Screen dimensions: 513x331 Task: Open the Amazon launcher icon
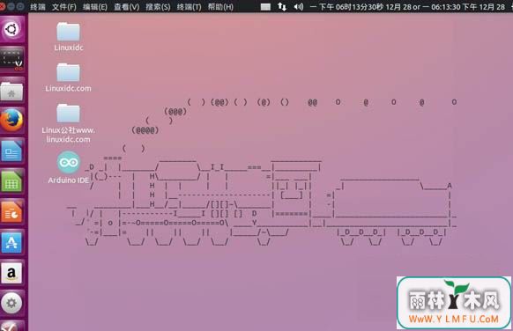click(11, 273)
